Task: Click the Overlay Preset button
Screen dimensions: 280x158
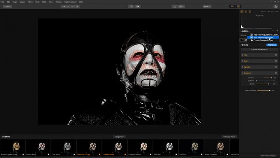Action: tap(229, 137)
